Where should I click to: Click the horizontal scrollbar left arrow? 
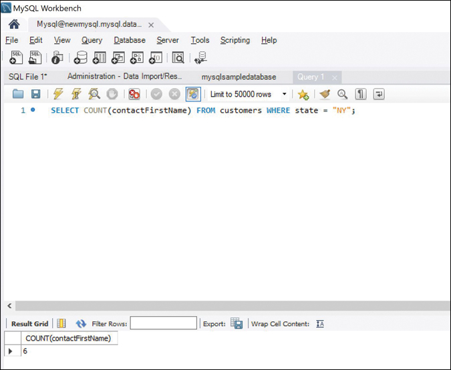pos(9,306)
